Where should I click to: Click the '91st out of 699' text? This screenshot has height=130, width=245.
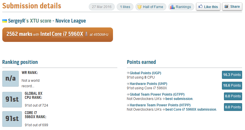click(36, 125)
